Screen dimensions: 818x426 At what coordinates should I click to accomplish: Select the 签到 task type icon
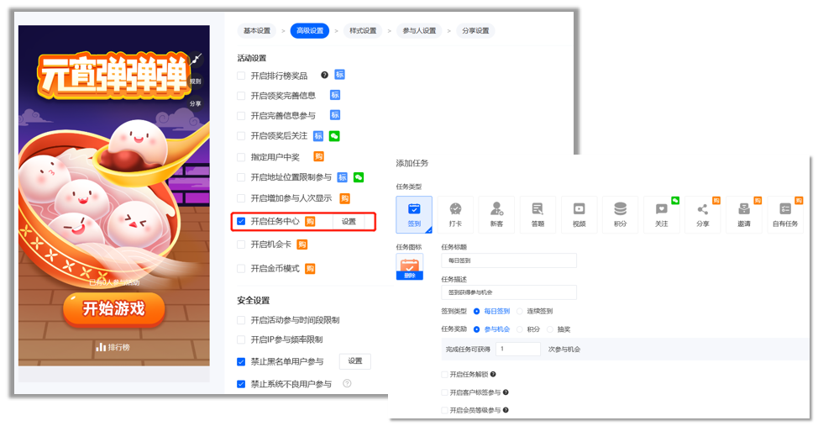point(414,214)
